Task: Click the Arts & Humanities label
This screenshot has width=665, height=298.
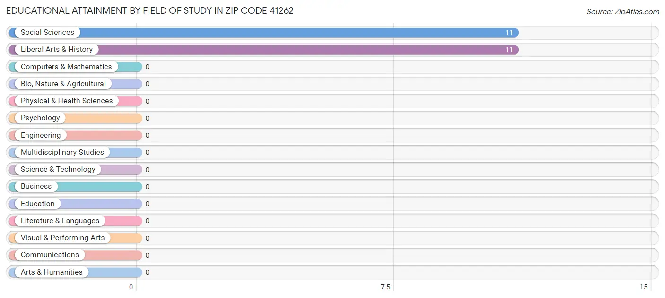Action: (52, 272)
